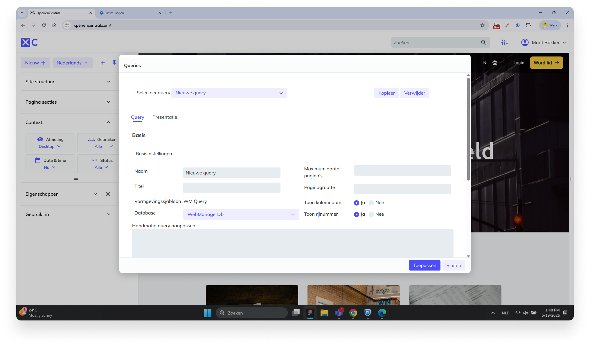Open the Database WebManagerDb dropdown
Image resolution: width=590 pixels, height=346 pixels.
tap(241, 215)
